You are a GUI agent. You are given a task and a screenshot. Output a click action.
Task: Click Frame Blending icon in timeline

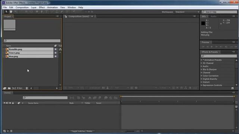(x=94, y=98)
